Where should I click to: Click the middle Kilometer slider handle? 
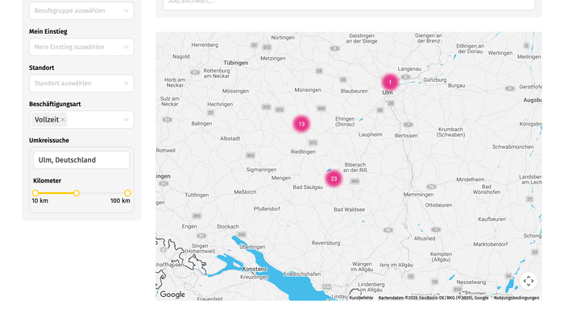pyautogui.click(x=77, y=193)
